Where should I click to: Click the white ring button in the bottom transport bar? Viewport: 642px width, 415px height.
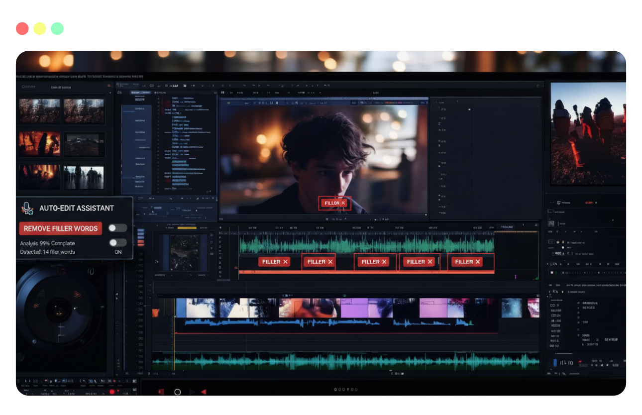point(177,392)
